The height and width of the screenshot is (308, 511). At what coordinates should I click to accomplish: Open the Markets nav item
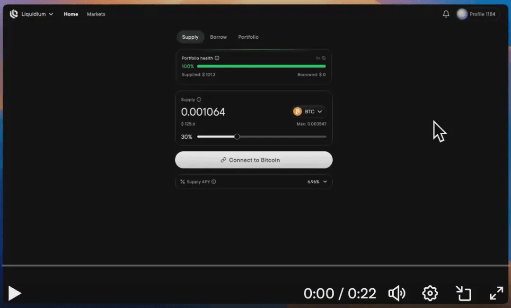[x=96, y=14]
